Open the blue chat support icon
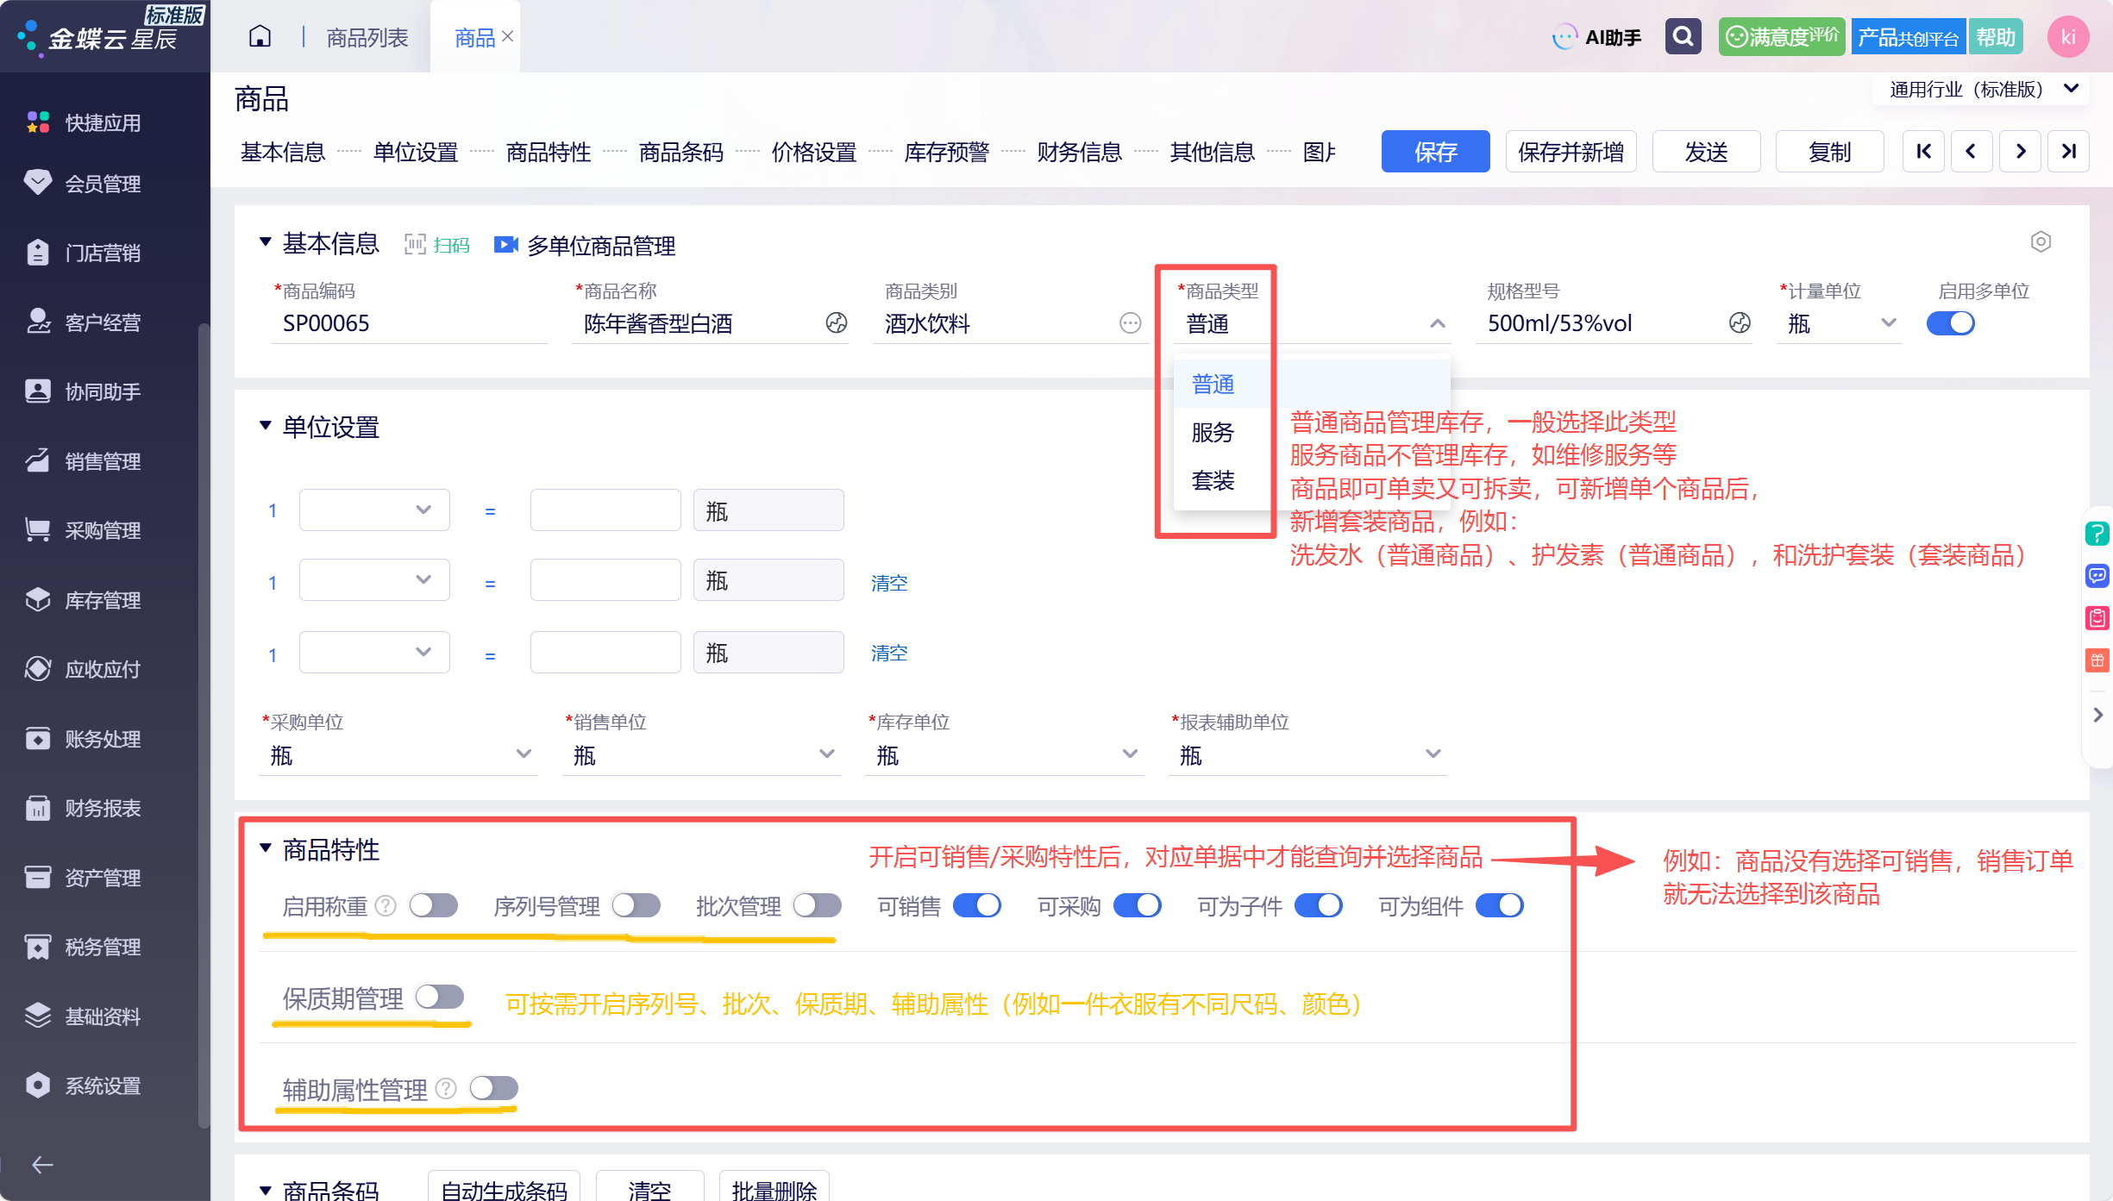The height and width of the screenshot is (1201, 2113). pos(2097,575)
